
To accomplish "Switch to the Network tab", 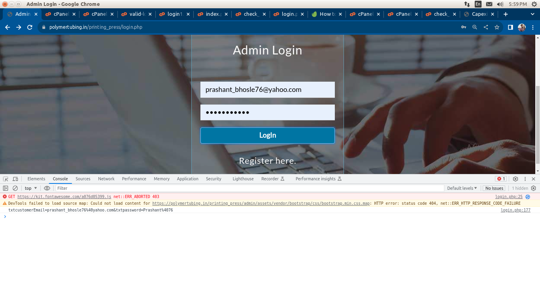I will 106,179.
